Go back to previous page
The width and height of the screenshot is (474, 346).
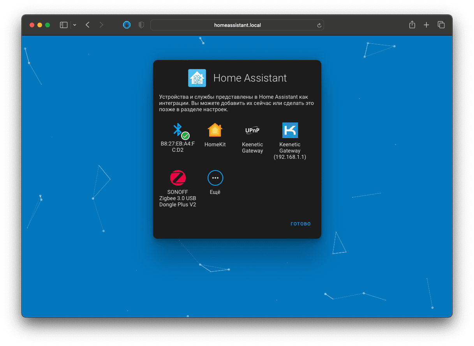pyautogui.click(x=88, y=25)
